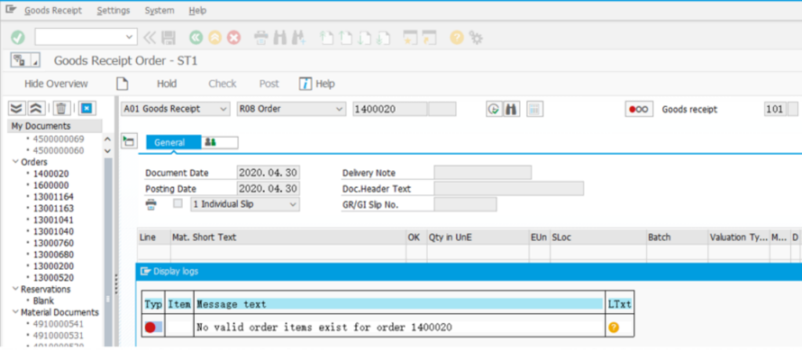Click the Last Page icon
This screenshot has width=802, height=350.
coord(383,38)
